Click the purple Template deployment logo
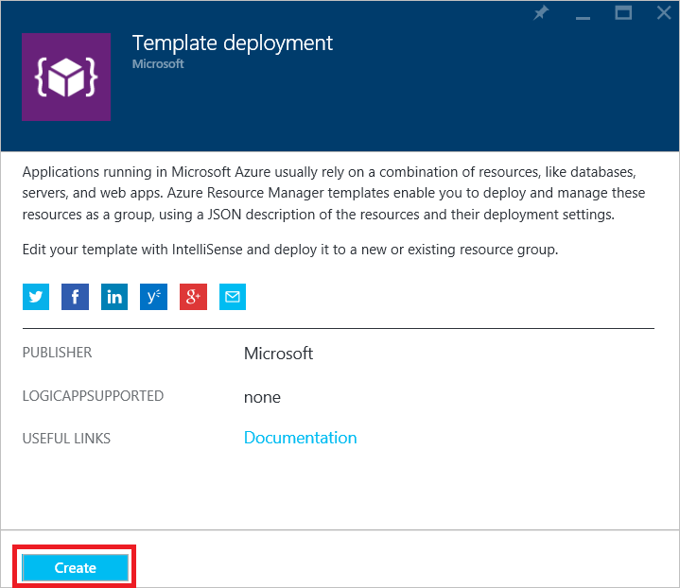This screenshot has height=588, width=680. coord(66,77)
